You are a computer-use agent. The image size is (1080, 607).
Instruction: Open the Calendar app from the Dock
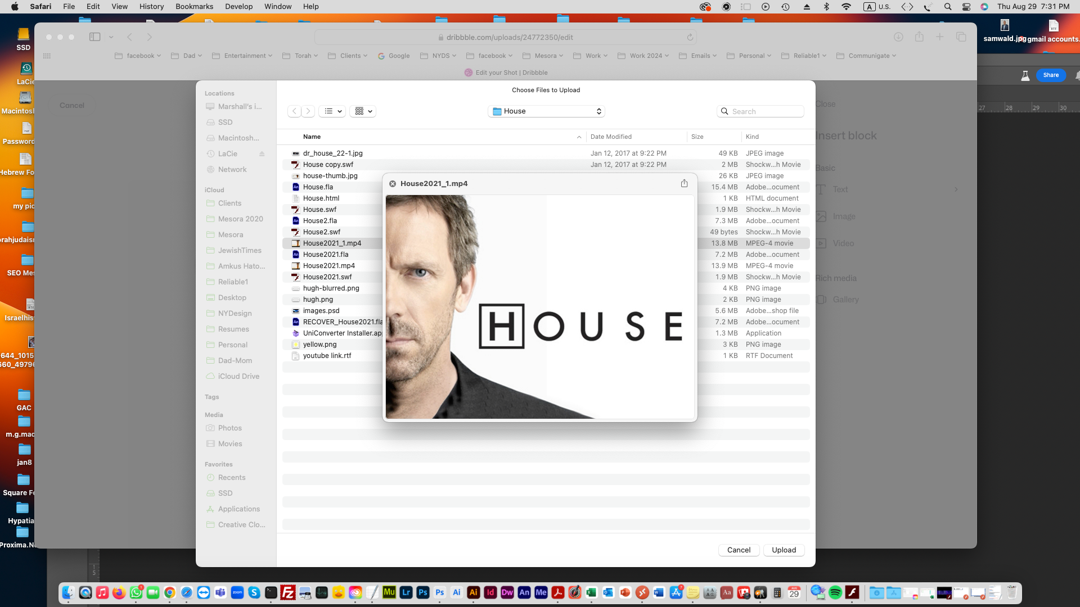795,593
